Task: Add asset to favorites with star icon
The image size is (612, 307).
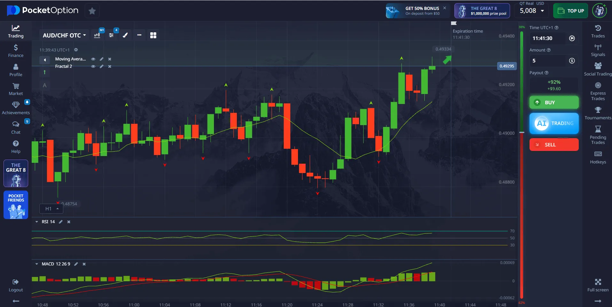Action: pyautogui.click(x=92, y=11)
